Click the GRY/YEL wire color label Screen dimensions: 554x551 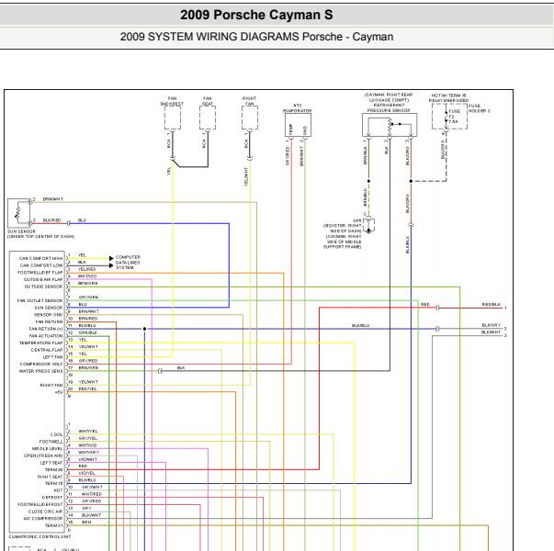87,438
